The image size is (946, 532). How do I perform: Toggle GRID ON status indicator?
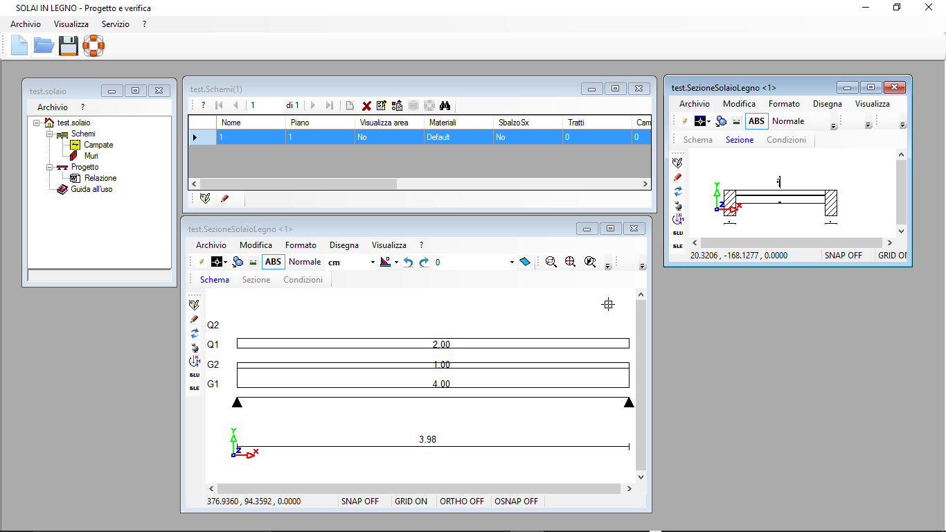point(411,501)
